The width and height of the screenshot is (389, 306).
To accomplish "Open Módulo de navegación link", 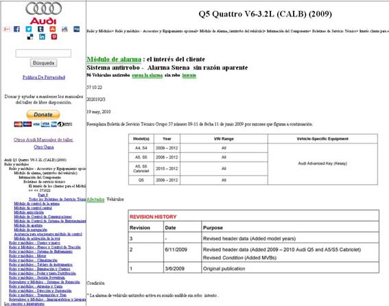I will pos(30,230).
